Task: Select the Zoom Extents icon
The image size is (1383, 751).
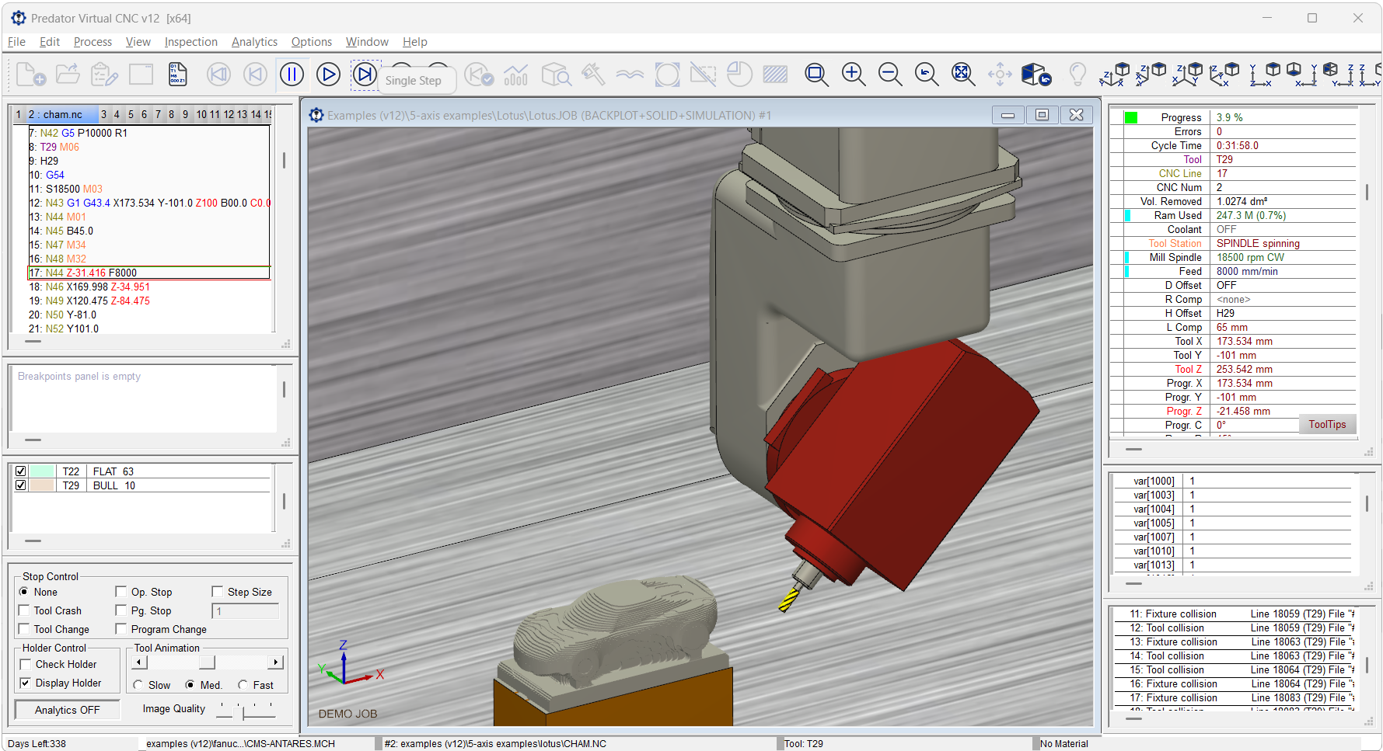Action: click(x=962, y=74)
